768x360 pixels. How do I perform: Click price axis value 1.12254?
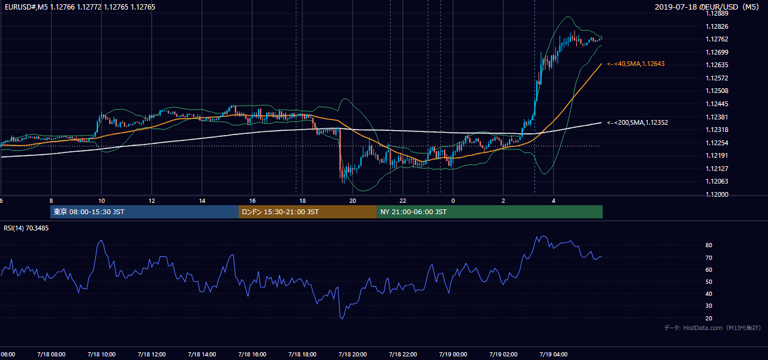click(x=717, y=143)
